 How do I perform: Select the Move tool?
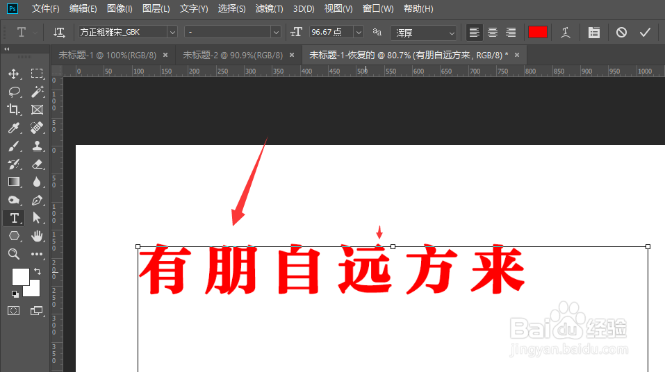14,74
